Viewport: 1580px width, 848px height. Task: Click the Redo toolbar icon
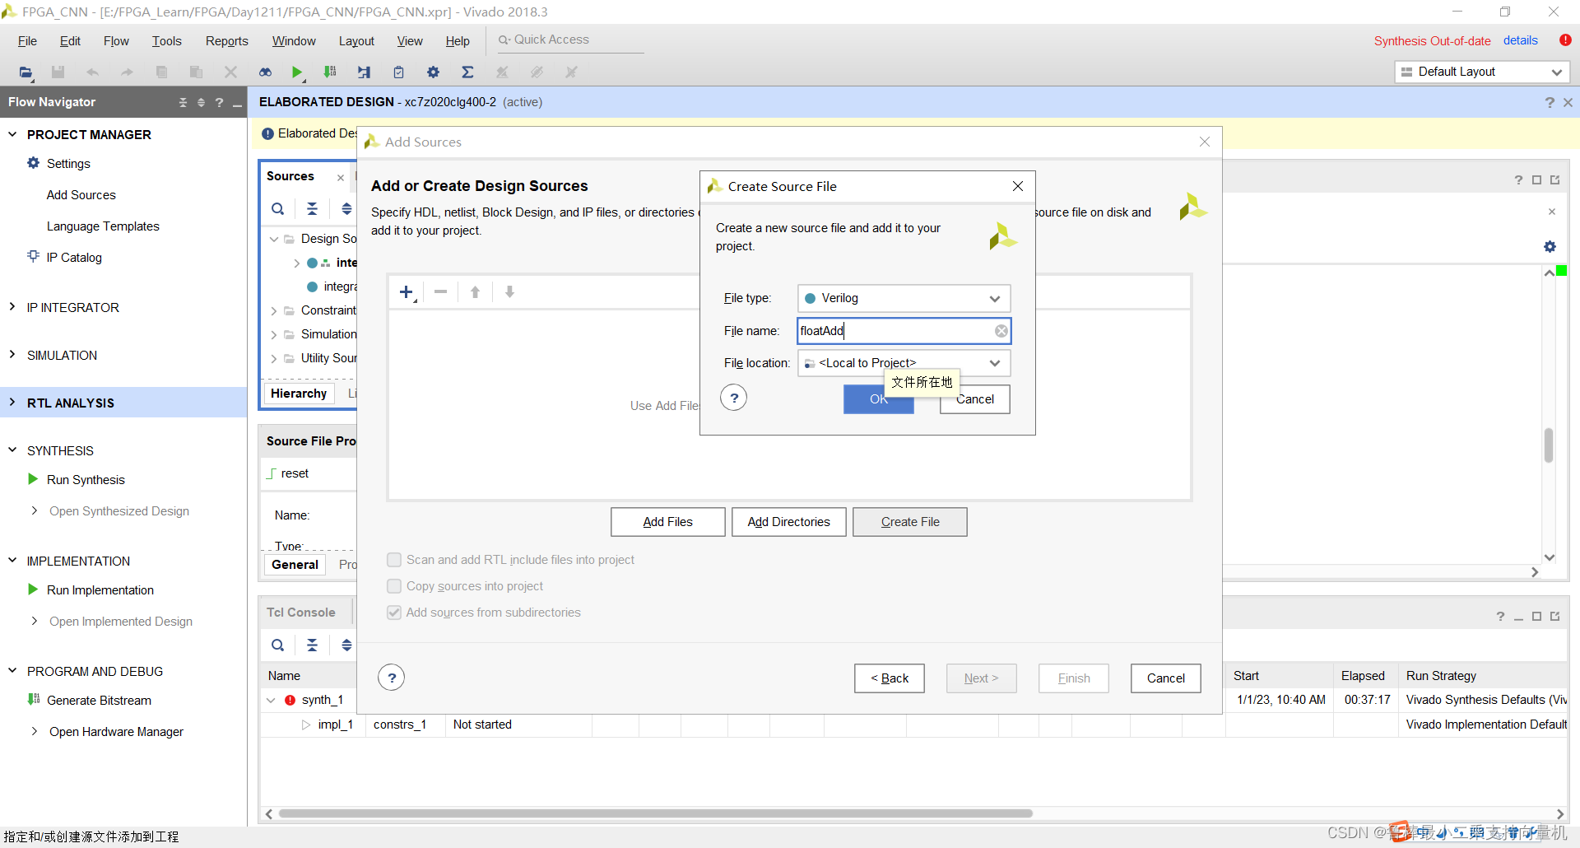(127, 72)
